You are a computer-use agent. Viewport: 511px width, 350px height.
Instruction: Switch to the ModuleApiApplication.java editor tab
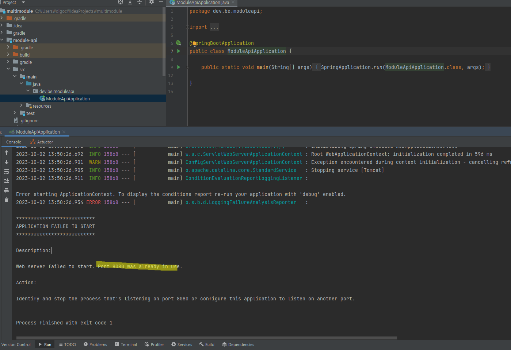[202, 3]
